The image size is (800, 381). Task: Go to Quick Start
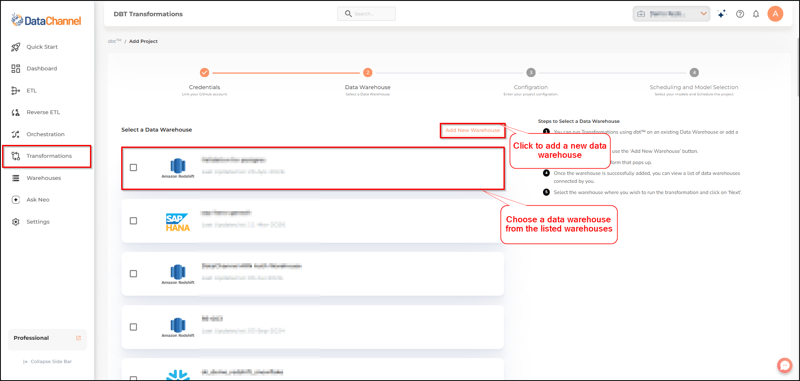(42, 47)
